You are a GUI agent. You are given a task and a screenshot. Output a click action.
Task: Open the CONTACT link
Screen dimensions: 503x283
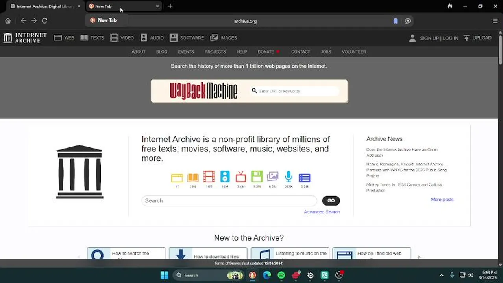(x=301, y=52)
